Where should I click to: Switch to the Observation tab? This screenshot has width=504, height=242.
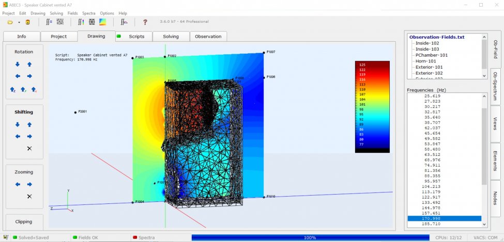pyautogui.click(x=208, y=36)
